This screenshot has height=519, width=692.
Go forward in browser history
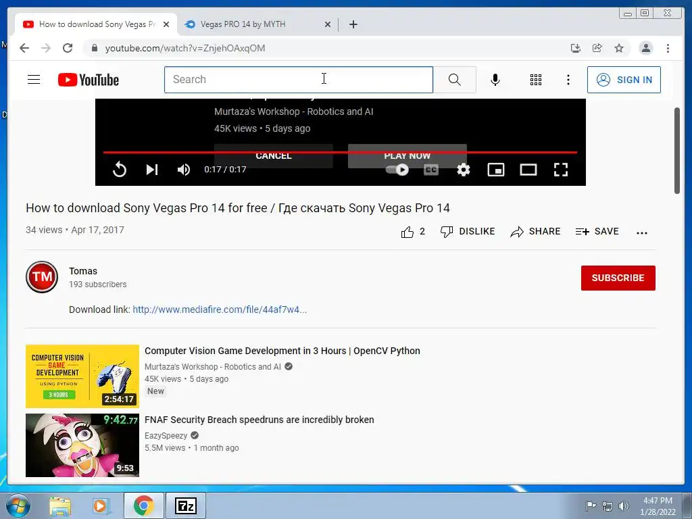tap(46, 48)
